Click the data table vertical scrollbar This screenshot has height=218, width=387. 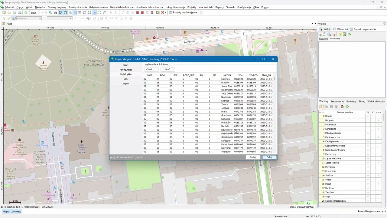point(275,114)
